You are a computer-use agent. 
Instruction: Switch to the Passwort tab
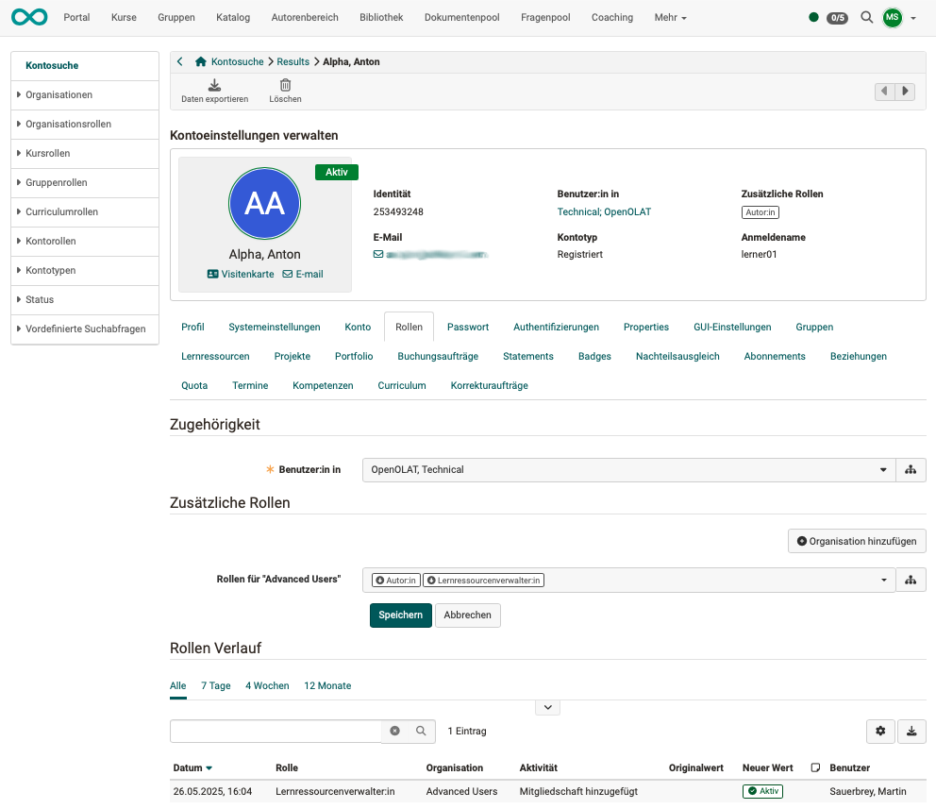[x=467, y=327]
